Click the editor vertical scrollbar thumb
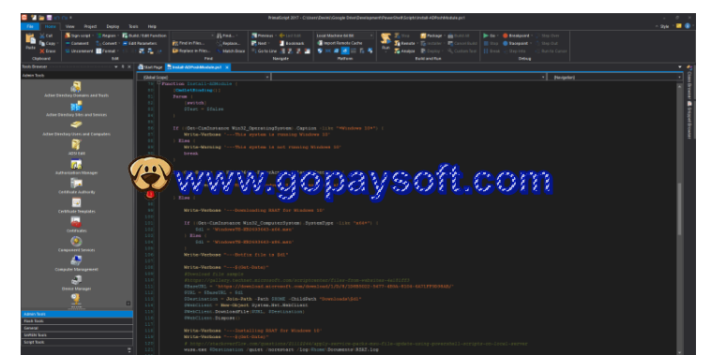This screenshot has width=726, height=355. tap(679, 208)
